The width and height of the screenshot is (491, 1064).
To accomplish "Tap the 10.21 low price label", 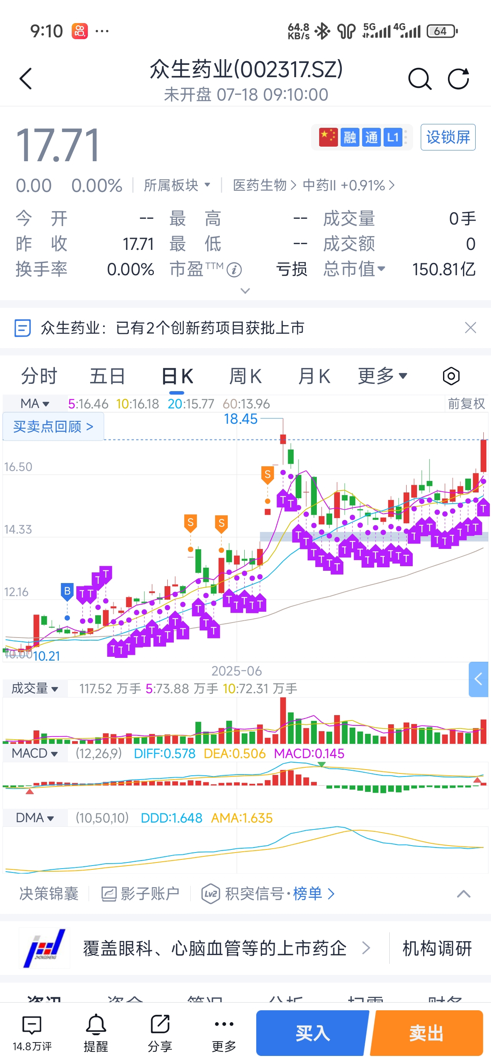I will tap(46, 656).
